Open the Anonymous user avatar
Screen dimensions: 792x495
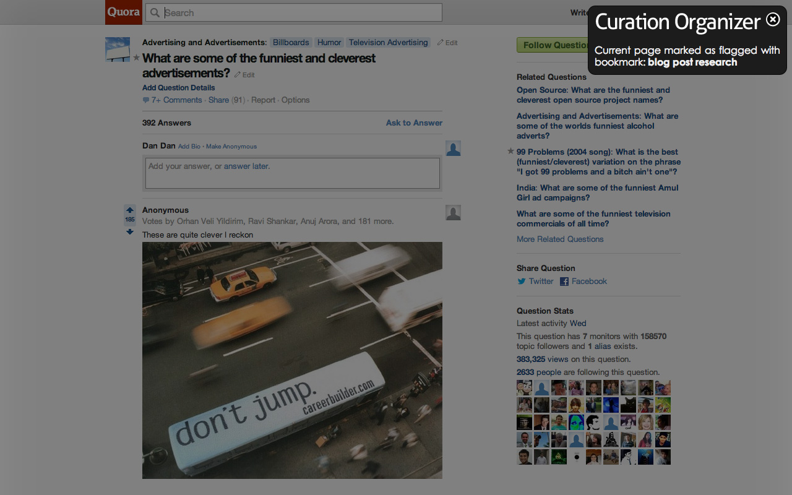[453, 212]
